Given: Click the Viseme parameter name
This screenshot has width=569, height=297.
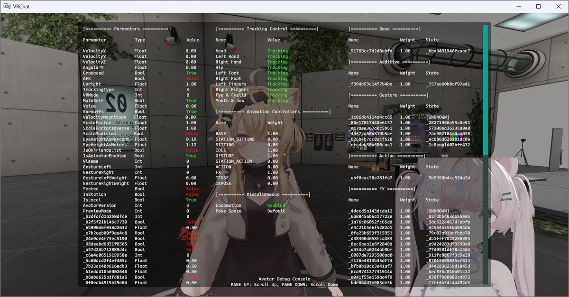Looking at the screenshot, I should pos(92,161).
